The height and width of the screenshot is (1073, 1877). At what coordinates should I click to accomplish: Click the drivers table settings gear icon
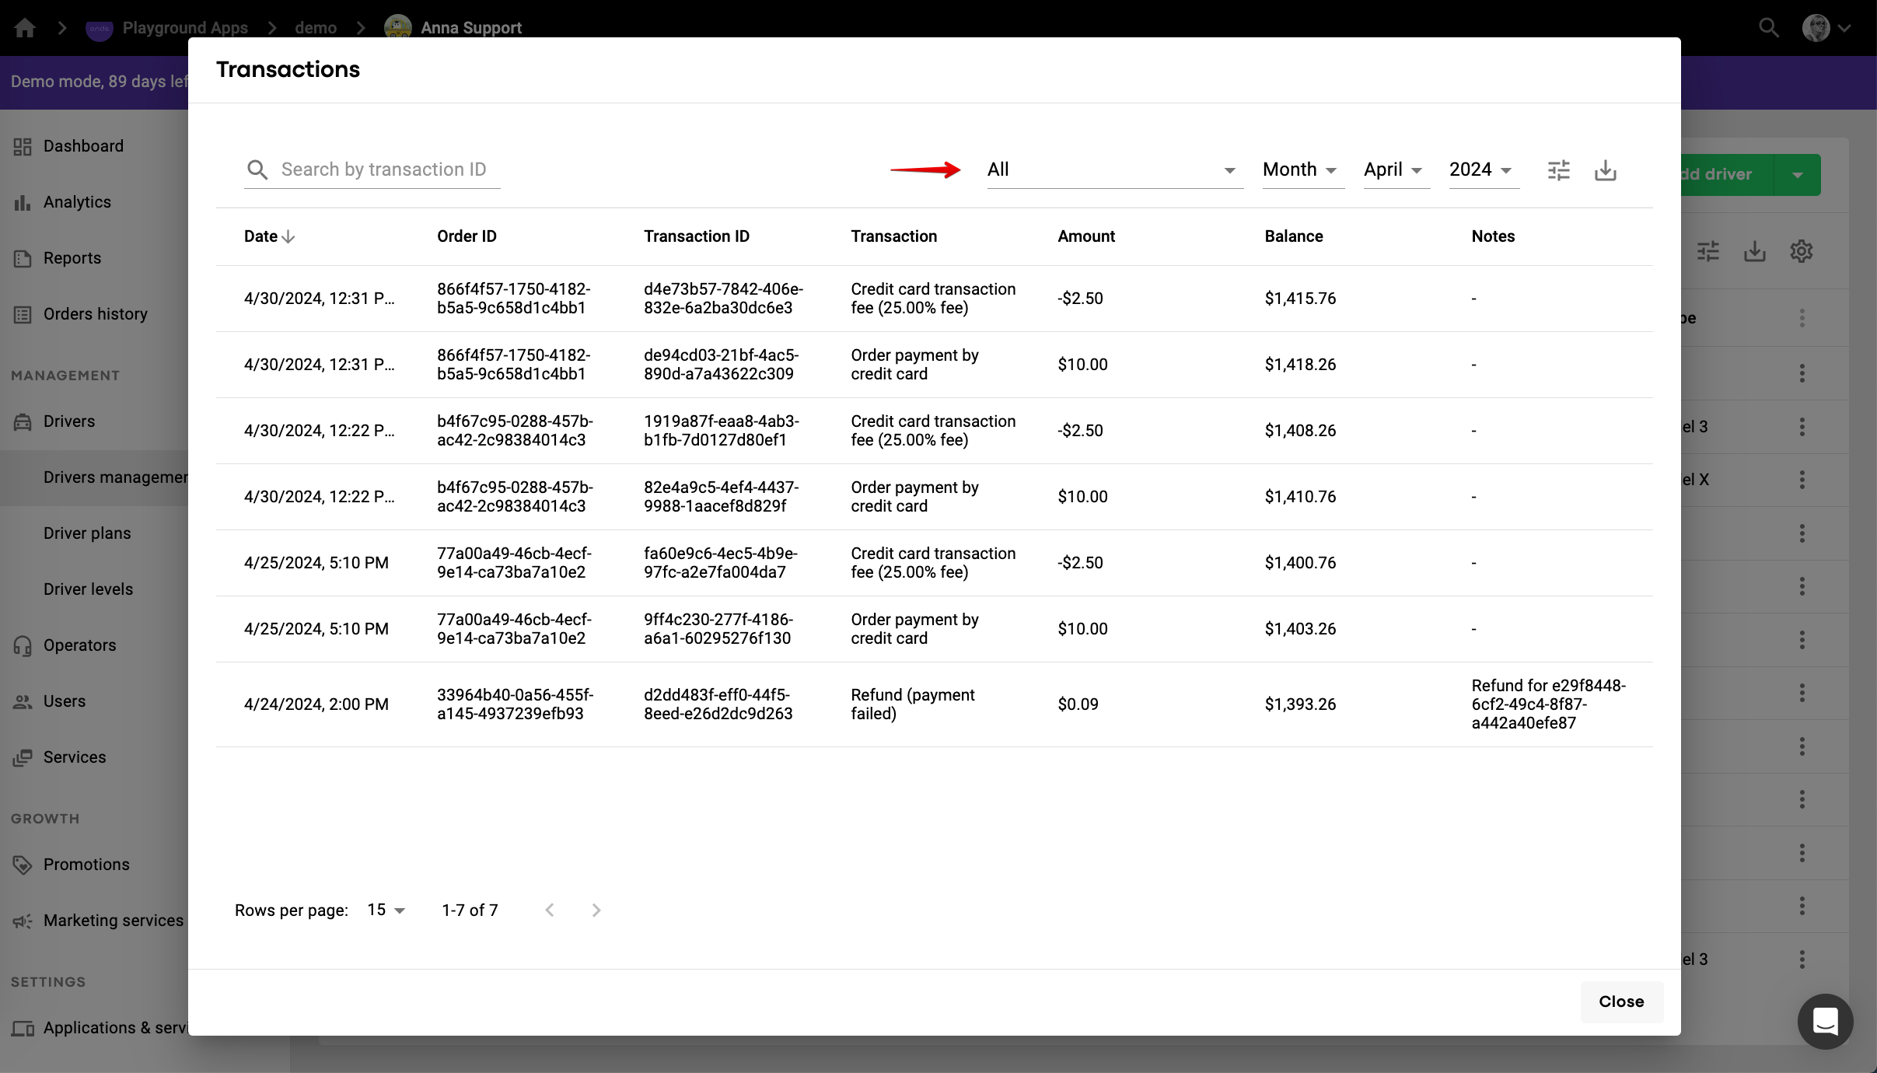[x=1801, y=251]
